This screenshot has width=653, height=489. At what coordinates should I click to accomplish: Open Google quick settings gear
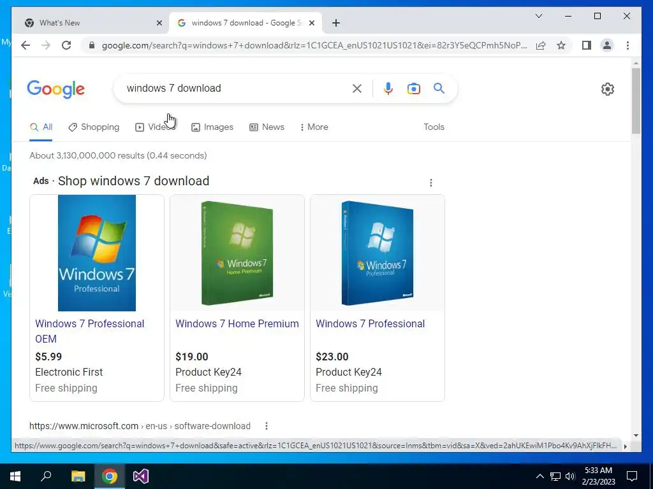(608, 89)
